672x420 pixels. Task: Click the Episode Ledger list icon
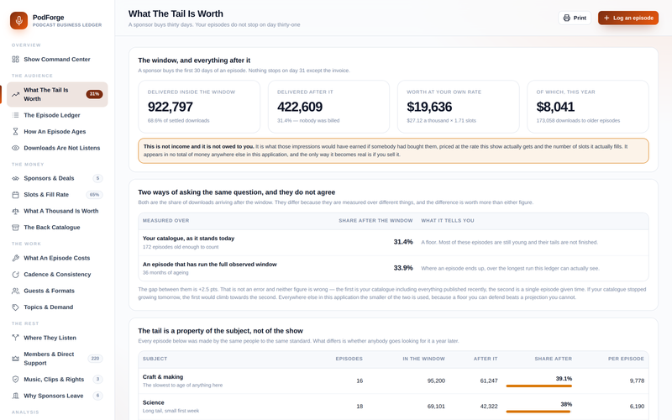pyautogui.click(x=15, y=115)
